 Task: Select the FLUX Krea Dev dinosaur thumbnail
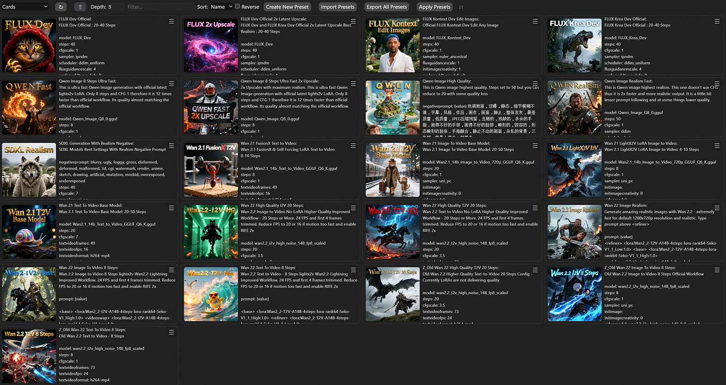(575, 46)
